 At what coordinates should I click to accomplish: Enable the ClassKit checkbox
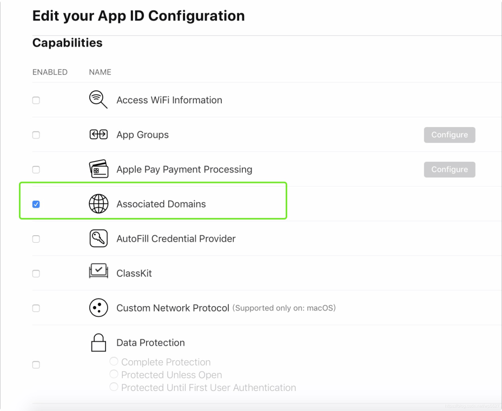click(36, 274)
